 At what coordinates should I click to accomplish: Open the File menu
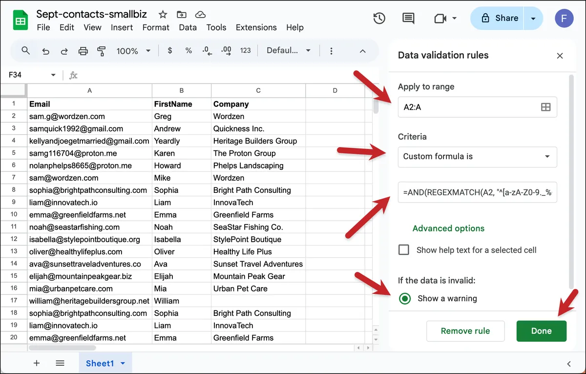(x=43, y=27)
